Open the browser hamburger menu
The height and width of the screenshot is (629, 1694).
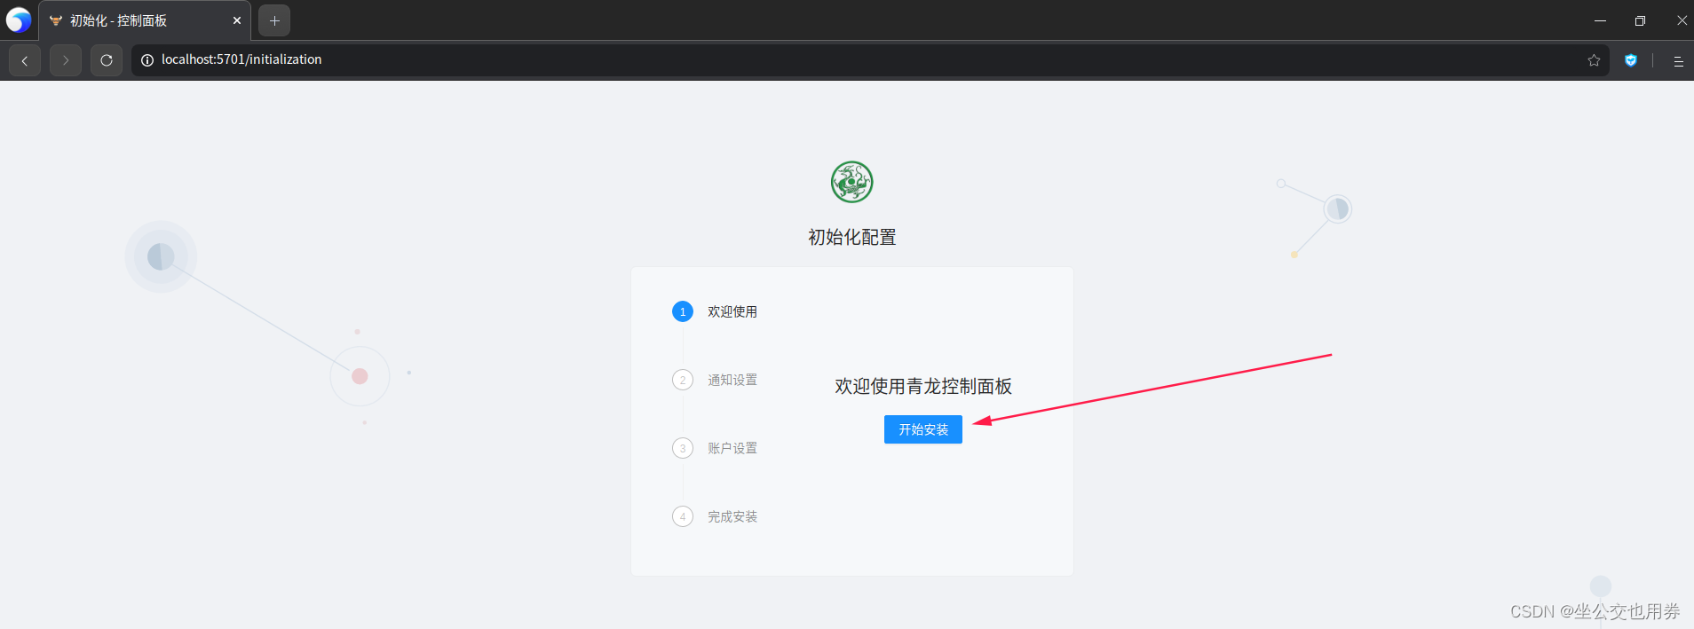1678,61
